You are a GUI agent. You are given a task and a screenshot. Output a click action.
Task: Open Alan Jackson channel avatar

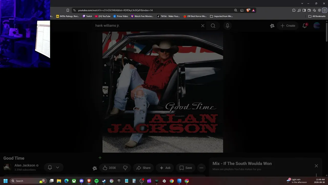point(7,167)
